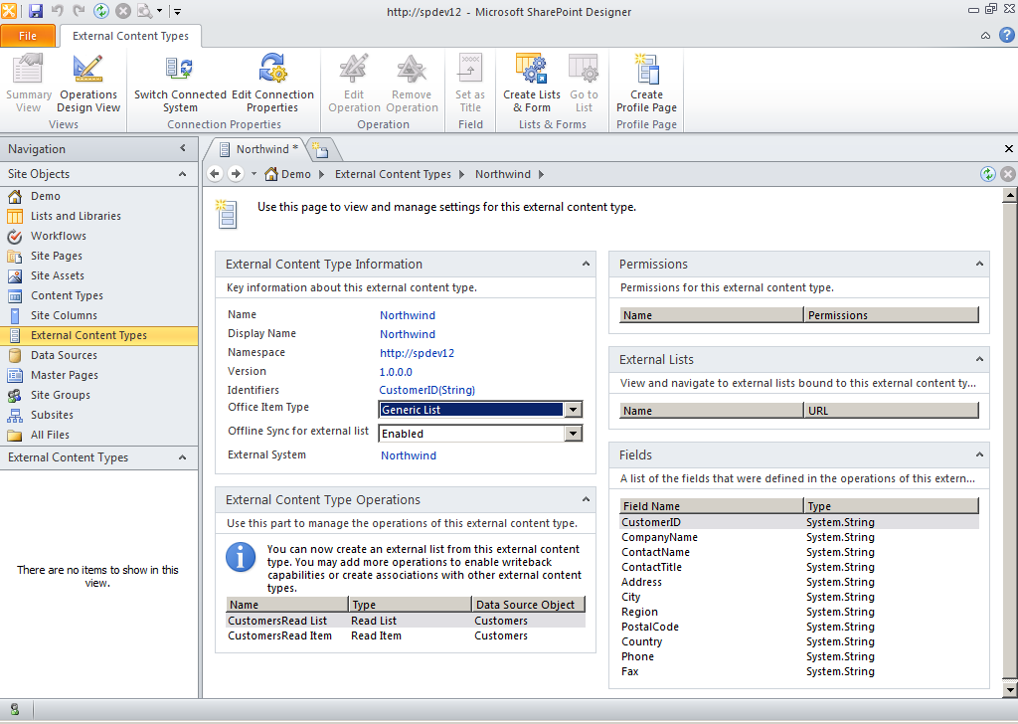The width and height of the screenshot is (1018, 724).
Task: Collapse the Permissions panel
Action: (979, 264)
